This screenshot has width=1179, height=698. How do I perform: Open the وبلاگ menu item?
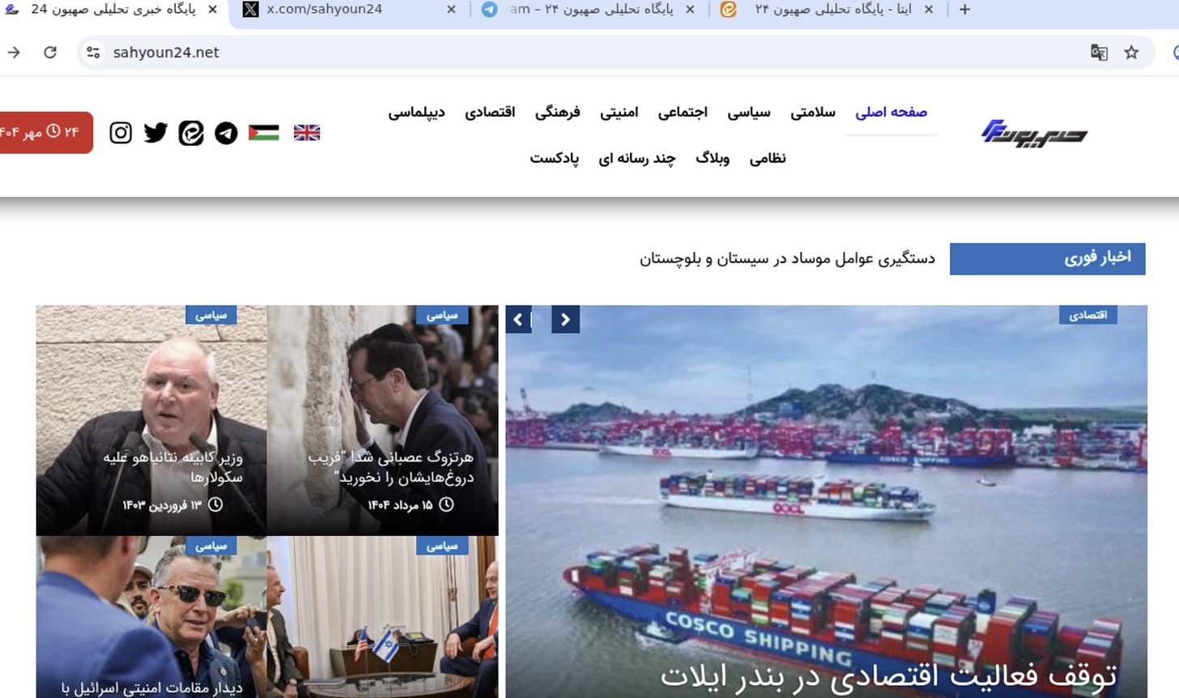(x=713, y=159)
